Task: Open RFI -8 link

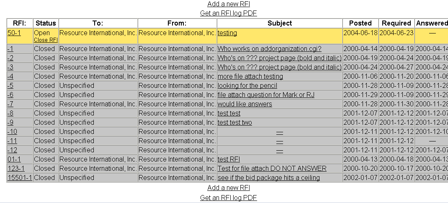Action: point(10,113)
